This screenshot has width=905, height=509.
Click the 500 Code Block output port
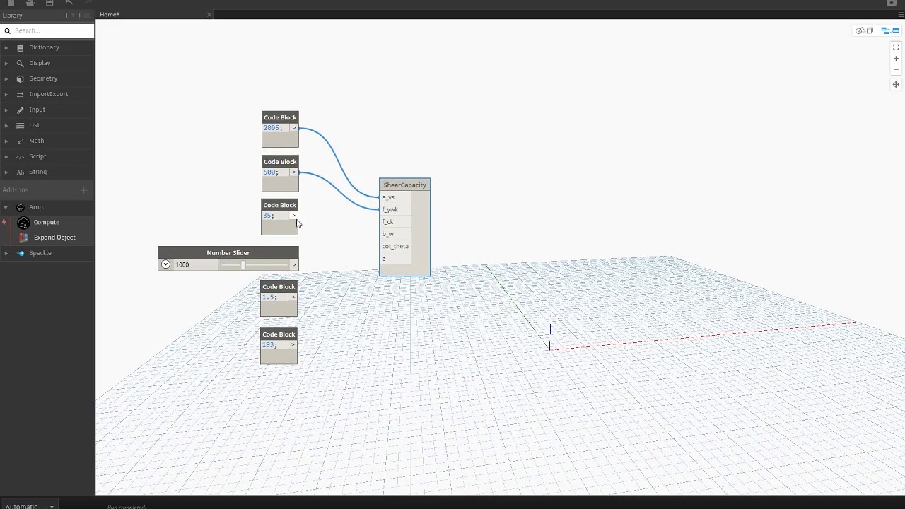294,172
